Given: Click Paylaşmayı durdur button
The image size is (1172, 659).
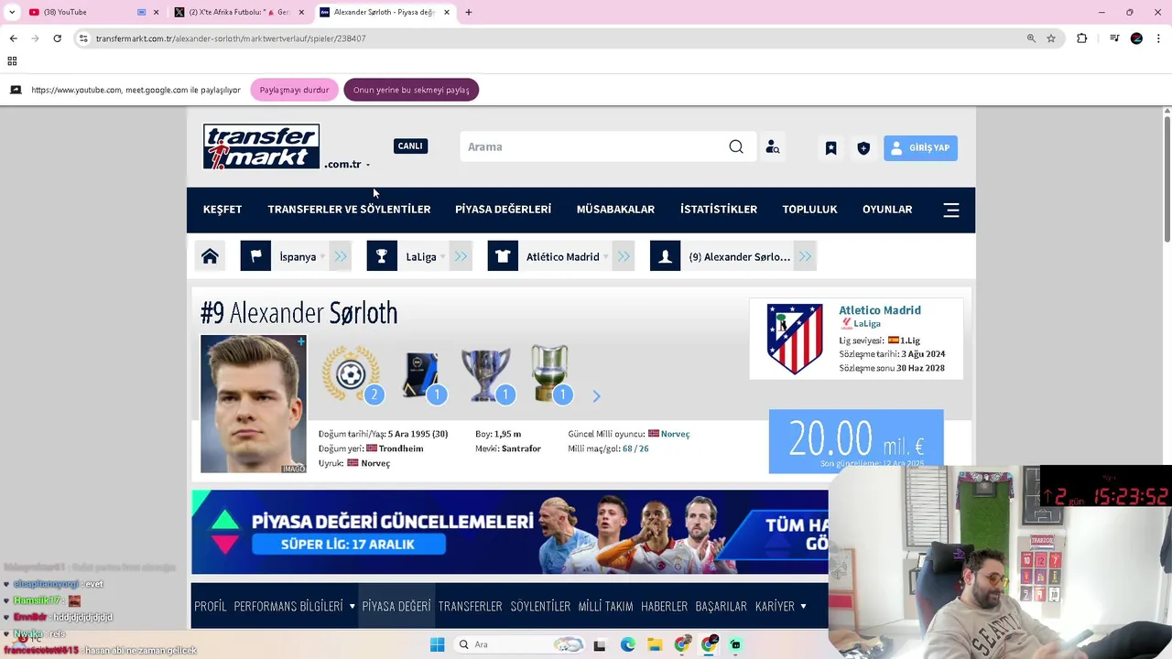Looking at the screenshot, I should [294, 90].
